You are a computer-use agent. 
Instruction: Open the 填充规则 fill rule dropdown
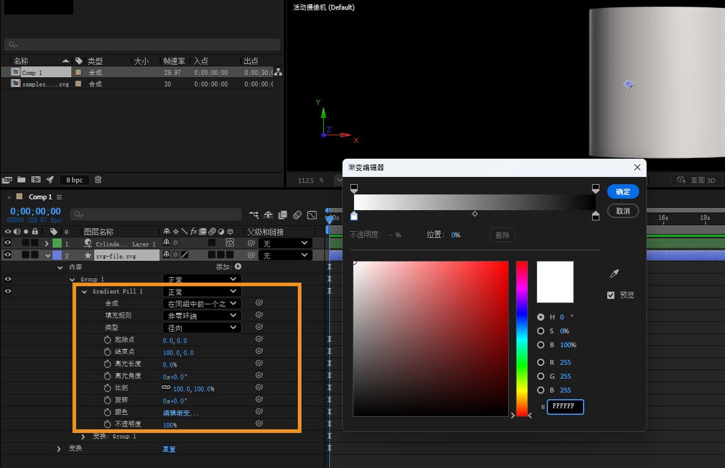pos(202,315)
